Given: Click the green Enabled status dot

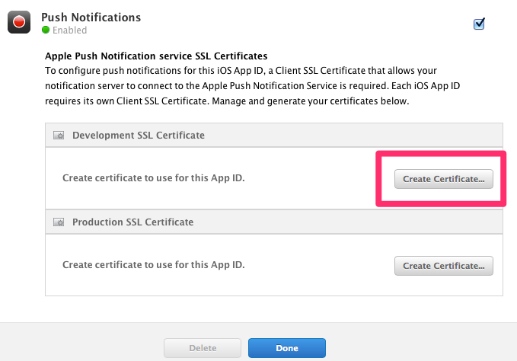Looking at the screenshot, I should (46, 30).
